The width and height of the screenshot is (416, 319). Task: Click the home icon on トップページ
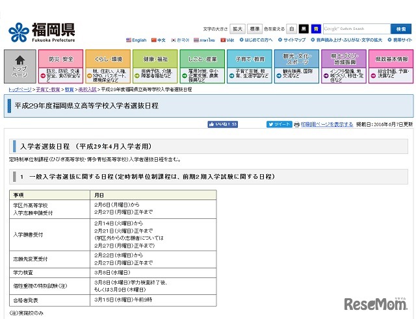click(20, 60)
